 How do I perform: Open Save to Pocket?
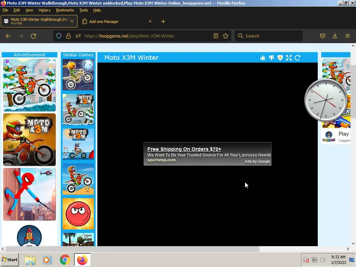[x=323, y=36]
